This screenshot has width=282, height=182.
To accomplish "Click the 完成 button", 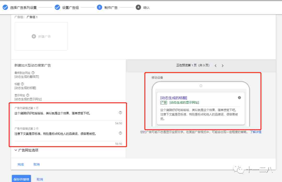I will 21,164.
